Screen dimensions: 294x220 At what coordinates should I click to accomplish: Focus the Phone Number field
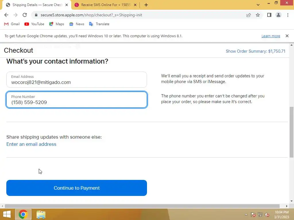tap(76, 100)
